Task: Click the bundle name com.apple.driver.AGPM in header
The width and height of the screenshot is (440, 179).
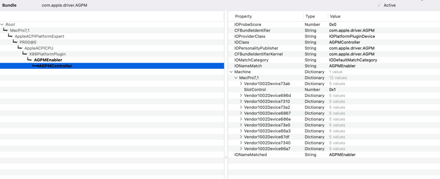Action: pos(65,5)
